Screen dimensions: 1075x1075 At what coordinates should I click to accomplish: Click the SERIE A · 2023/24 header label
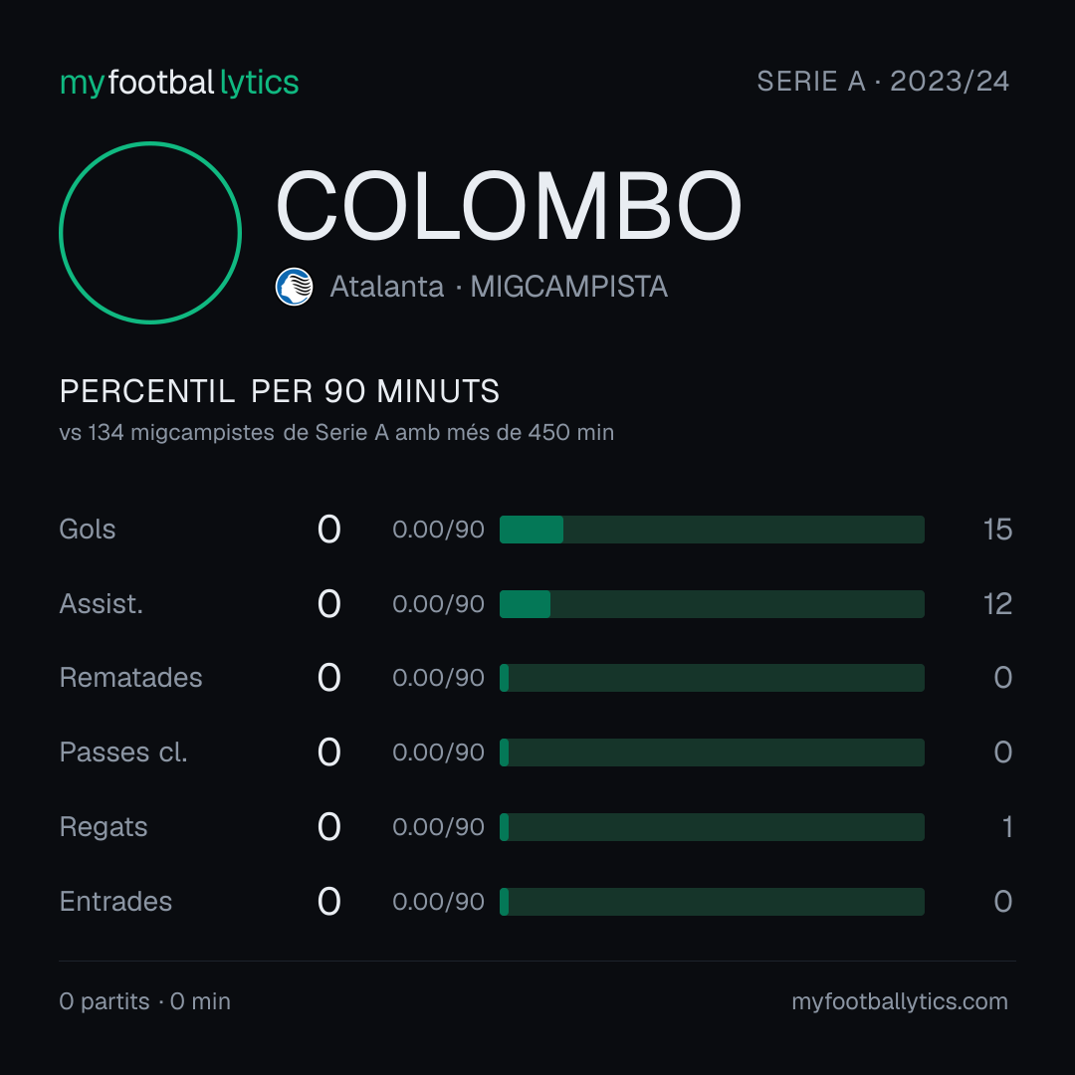883,82
